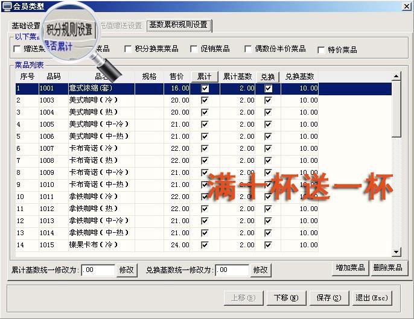Select row 卡布奇诺（热）

167,160
